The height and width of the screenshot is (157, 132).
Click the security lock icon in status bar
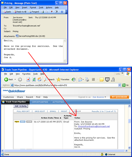coord(102,154)
